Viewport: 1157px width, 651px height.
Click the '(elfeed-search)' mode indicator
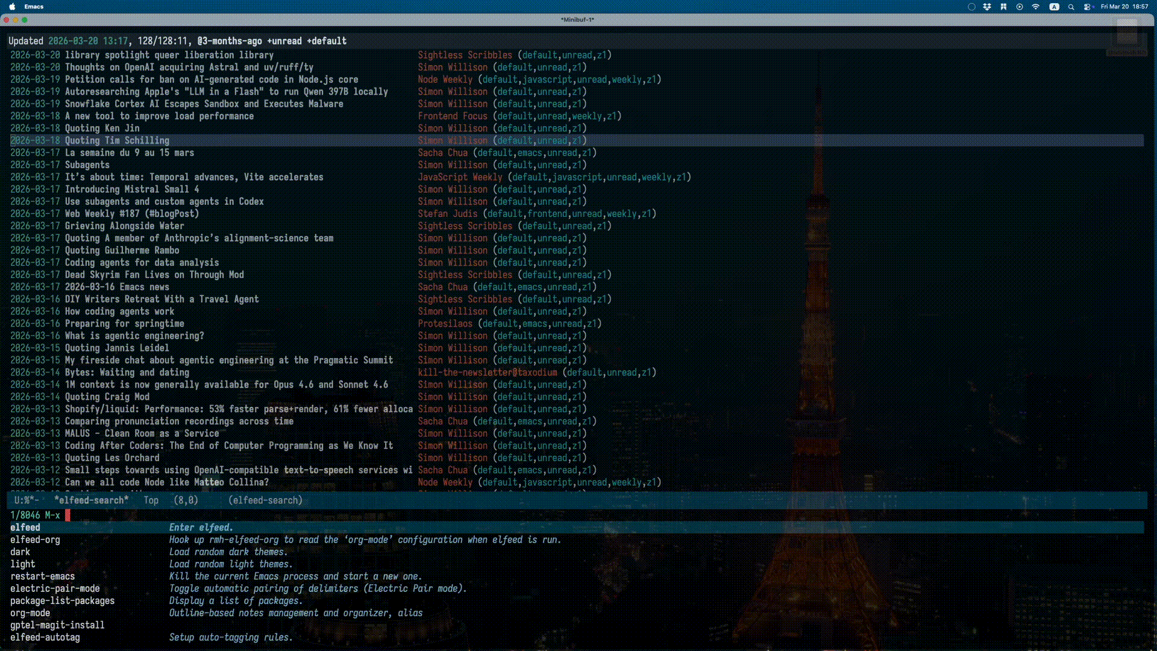click(265, 500)
